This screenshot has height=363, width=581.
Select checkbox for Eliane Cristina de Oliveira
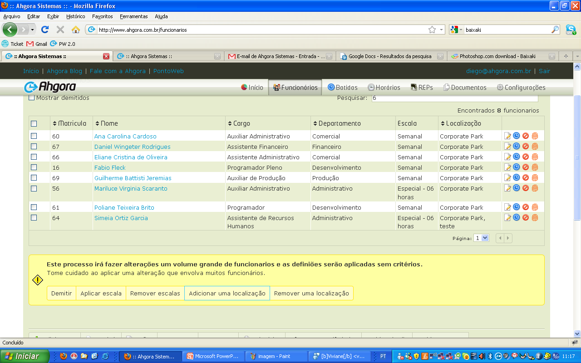tap(34, 157)
